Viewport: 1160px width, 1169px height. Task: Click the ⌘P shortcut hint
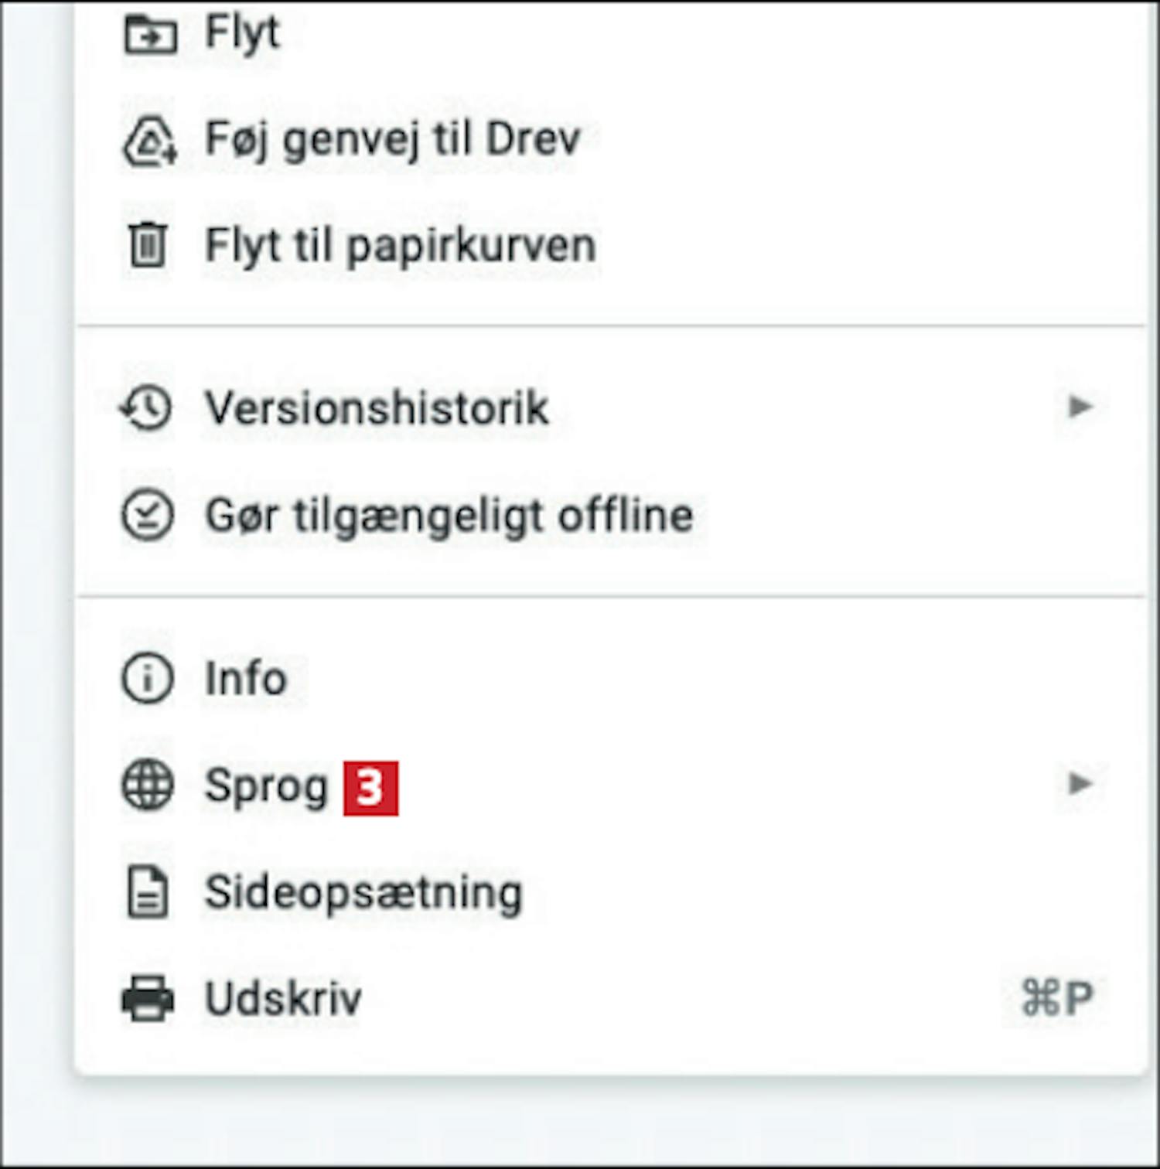point(1056,998)
